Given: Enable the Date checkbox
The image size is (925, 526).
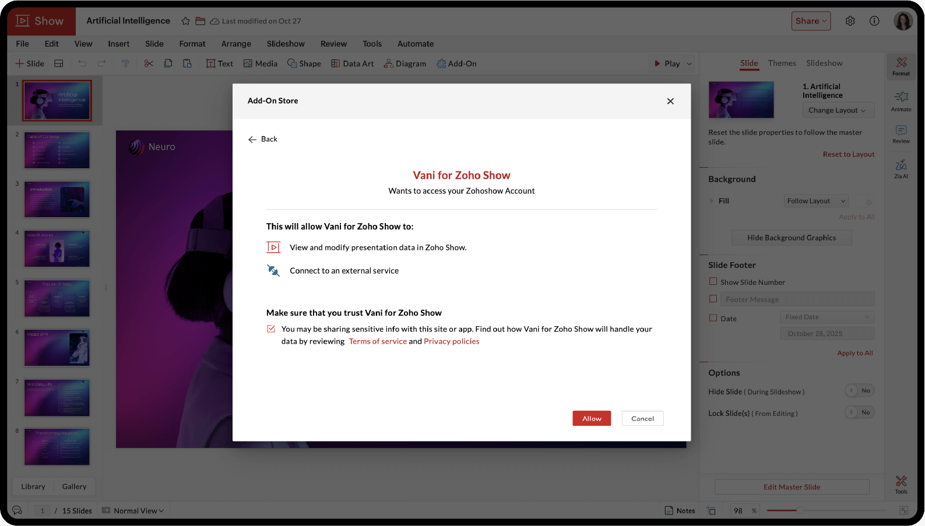Looking at the screenshot, I should (x=713, y=318).
